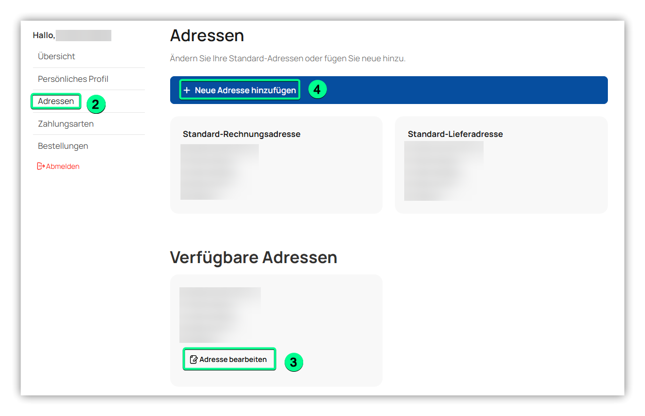
Task: Click the plus icon in the blue bar
Action: 187,90
